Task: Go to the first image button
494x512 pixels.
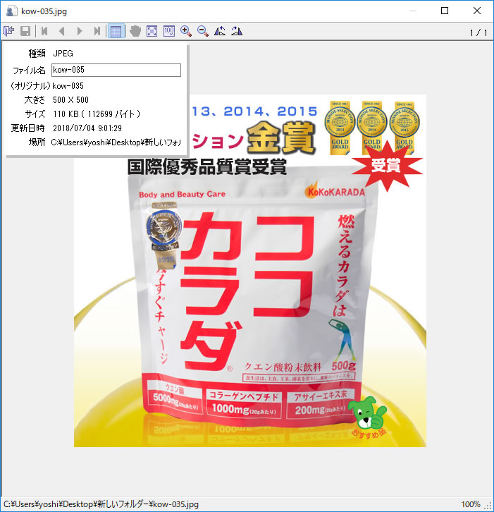Action: click(x=44, y=31)
